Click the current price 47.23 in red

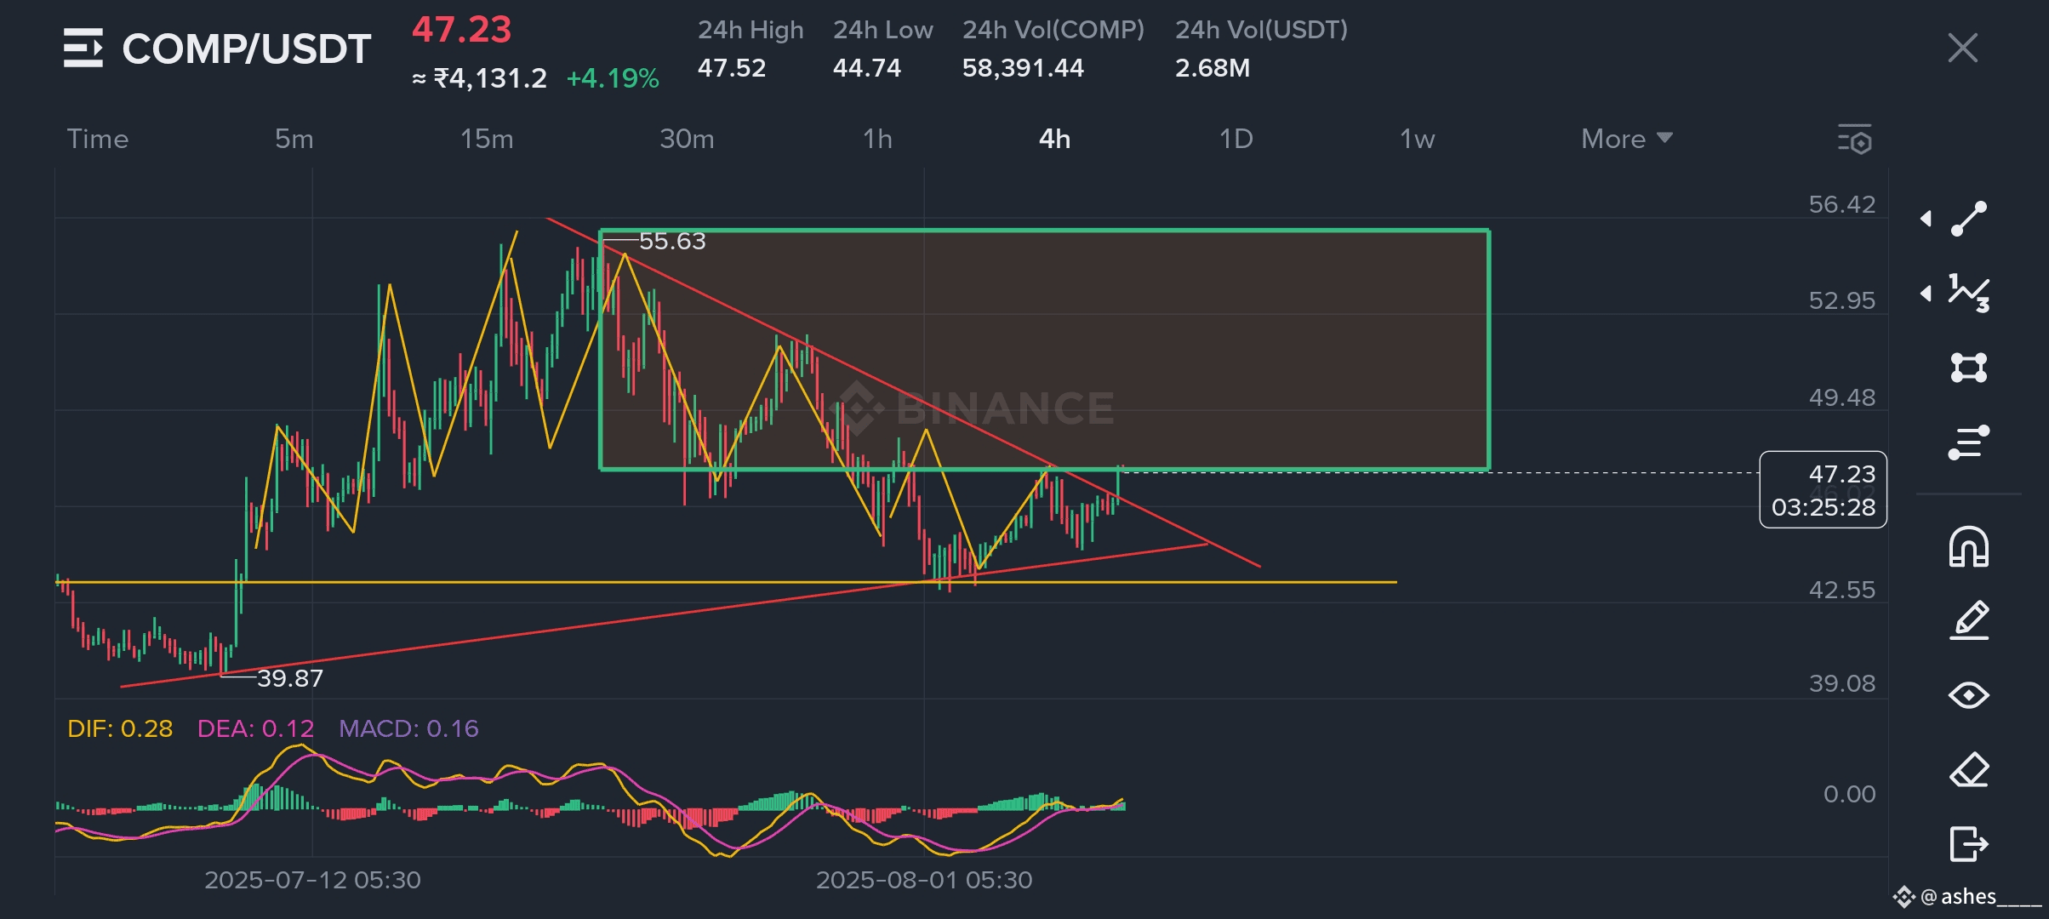(x=462, y=30)
